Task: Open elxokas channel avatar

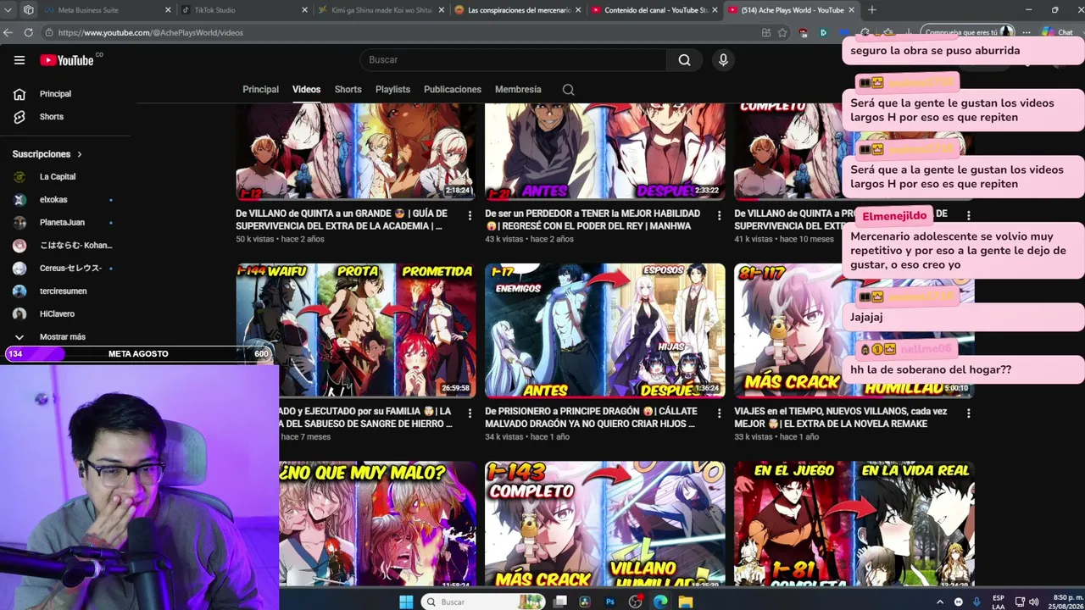Action: 19,200
